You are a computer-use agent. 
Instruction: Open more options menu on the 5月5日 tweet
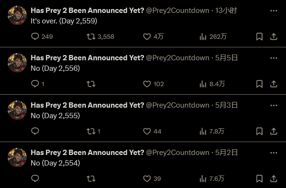(x=274, y=58)
